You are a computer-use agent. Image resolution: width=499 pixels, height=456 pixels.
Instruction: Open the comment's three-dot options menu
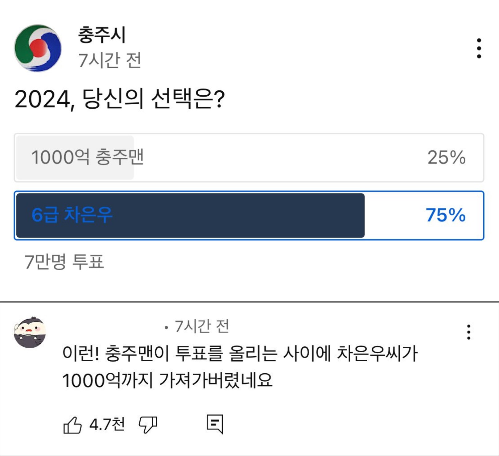[x=468, y=332]
